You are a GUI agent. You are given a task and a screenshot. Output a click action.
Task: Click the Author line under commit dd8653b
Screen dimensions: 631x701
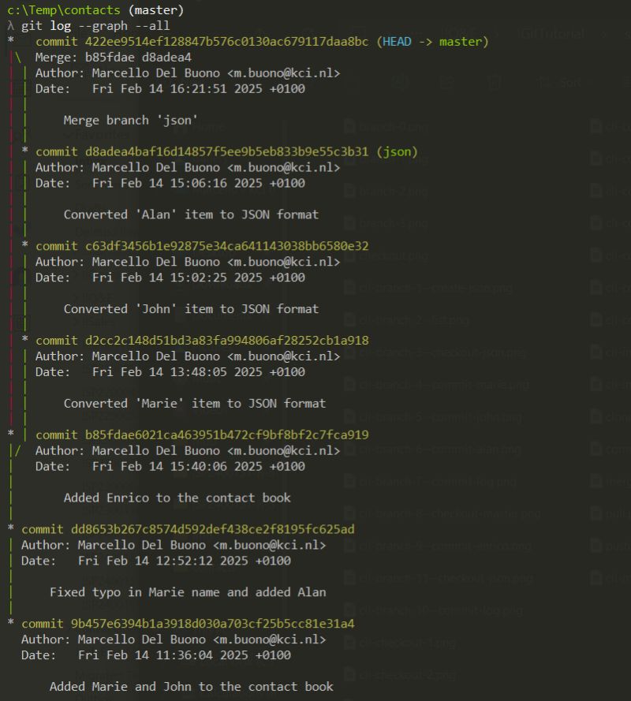pyautogui.click(x=174, y=545)
